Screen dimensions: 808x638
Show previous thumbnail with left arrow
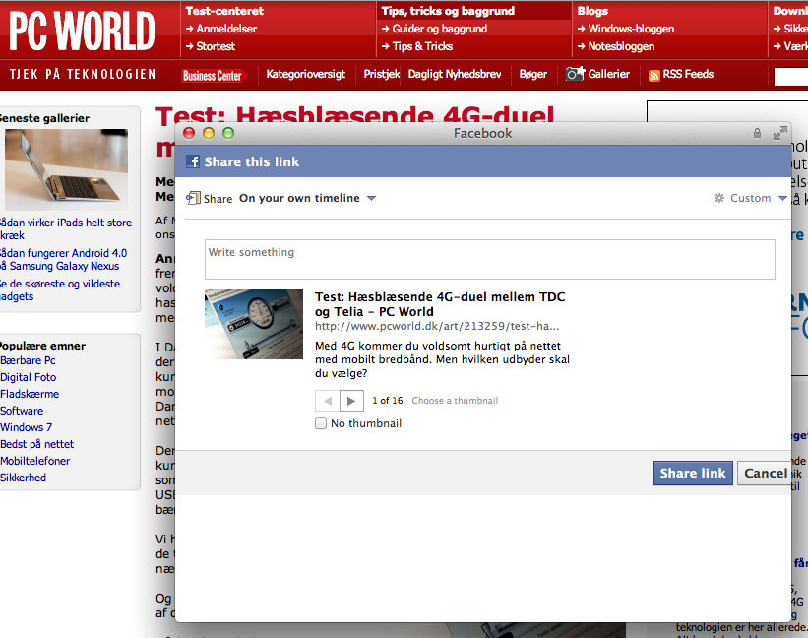click(x=327, y=401)
